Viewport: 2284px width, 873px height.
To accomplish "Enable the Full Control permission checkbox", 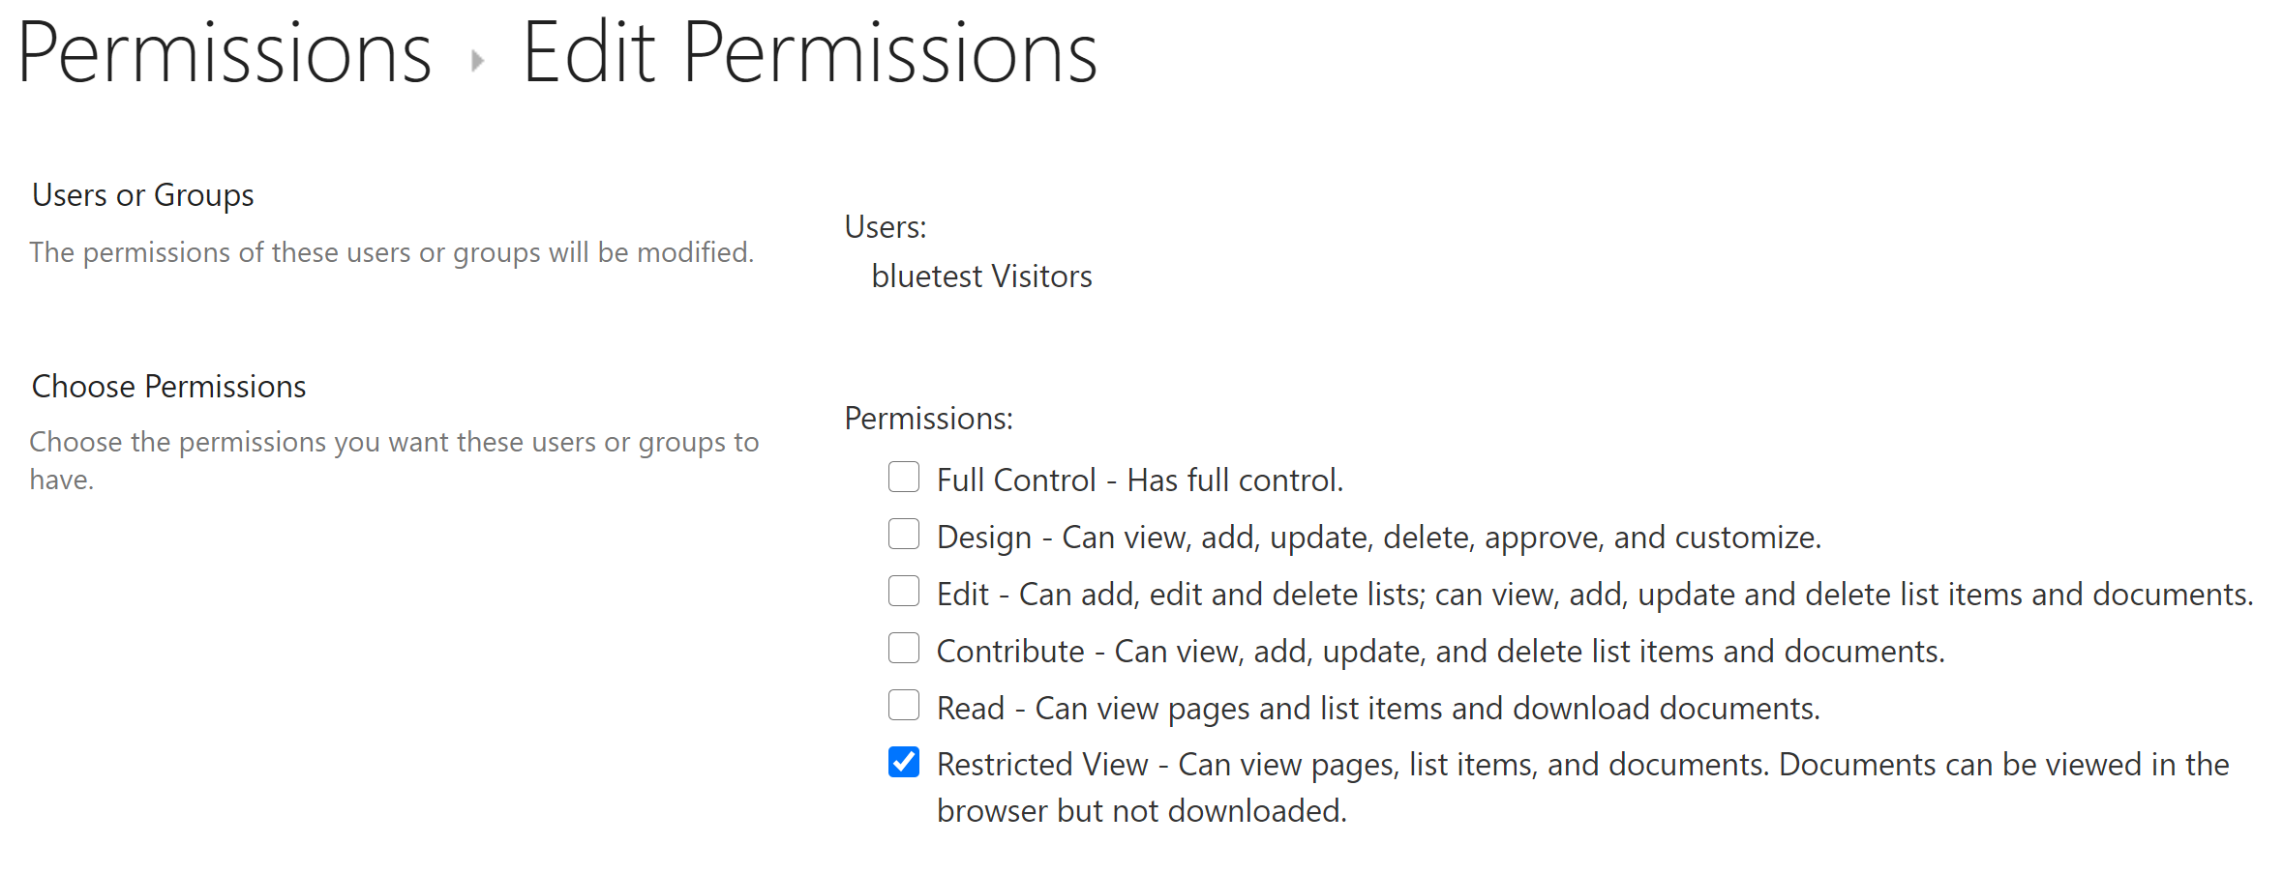I will coord(903,477).
